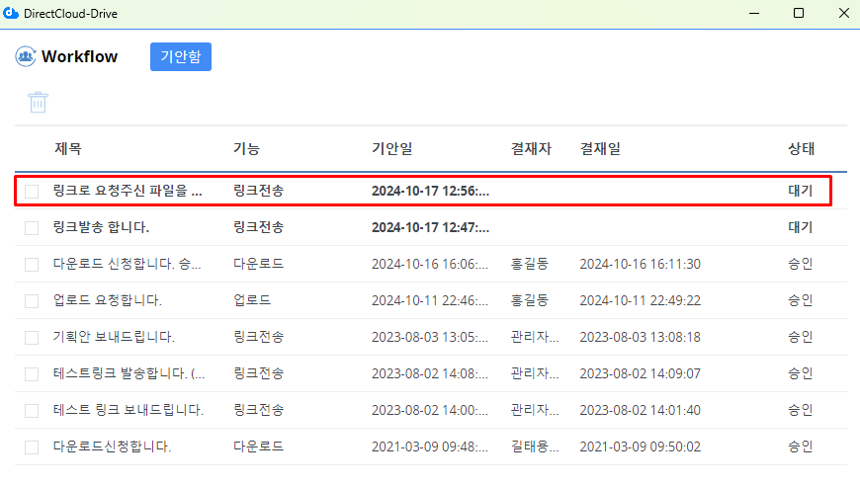Tick the checkbox beside 업로드 요청합니다.
Viewport: 860px width, 486px height.
32,300
